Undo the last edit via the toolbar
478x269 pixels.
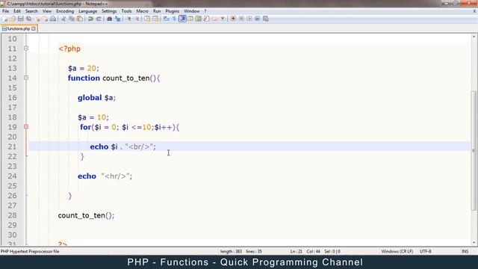coord(90,19)
